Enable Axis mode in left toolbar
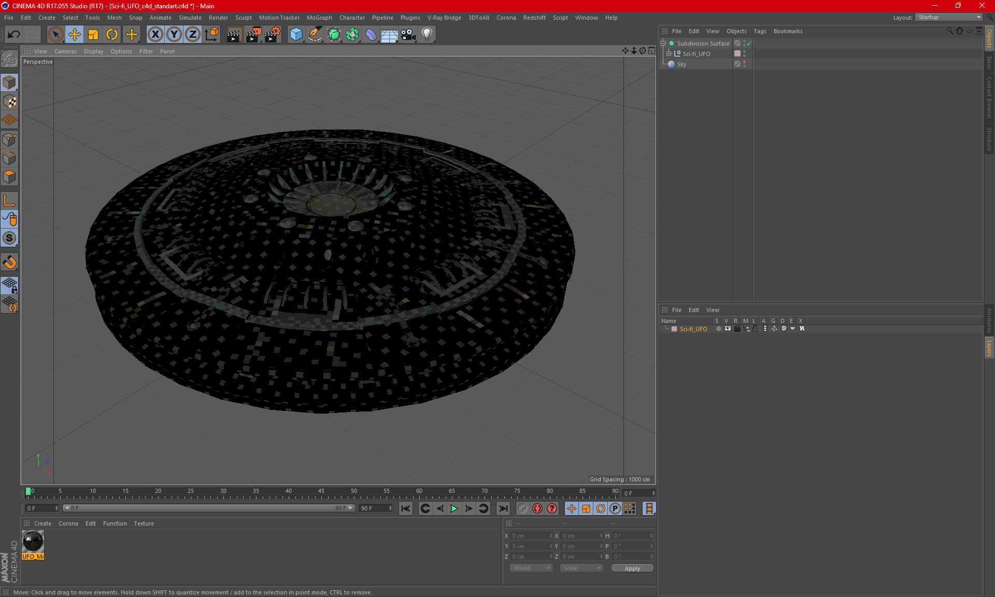The height and width of the screenshot is (597, 995). point(9,201)
